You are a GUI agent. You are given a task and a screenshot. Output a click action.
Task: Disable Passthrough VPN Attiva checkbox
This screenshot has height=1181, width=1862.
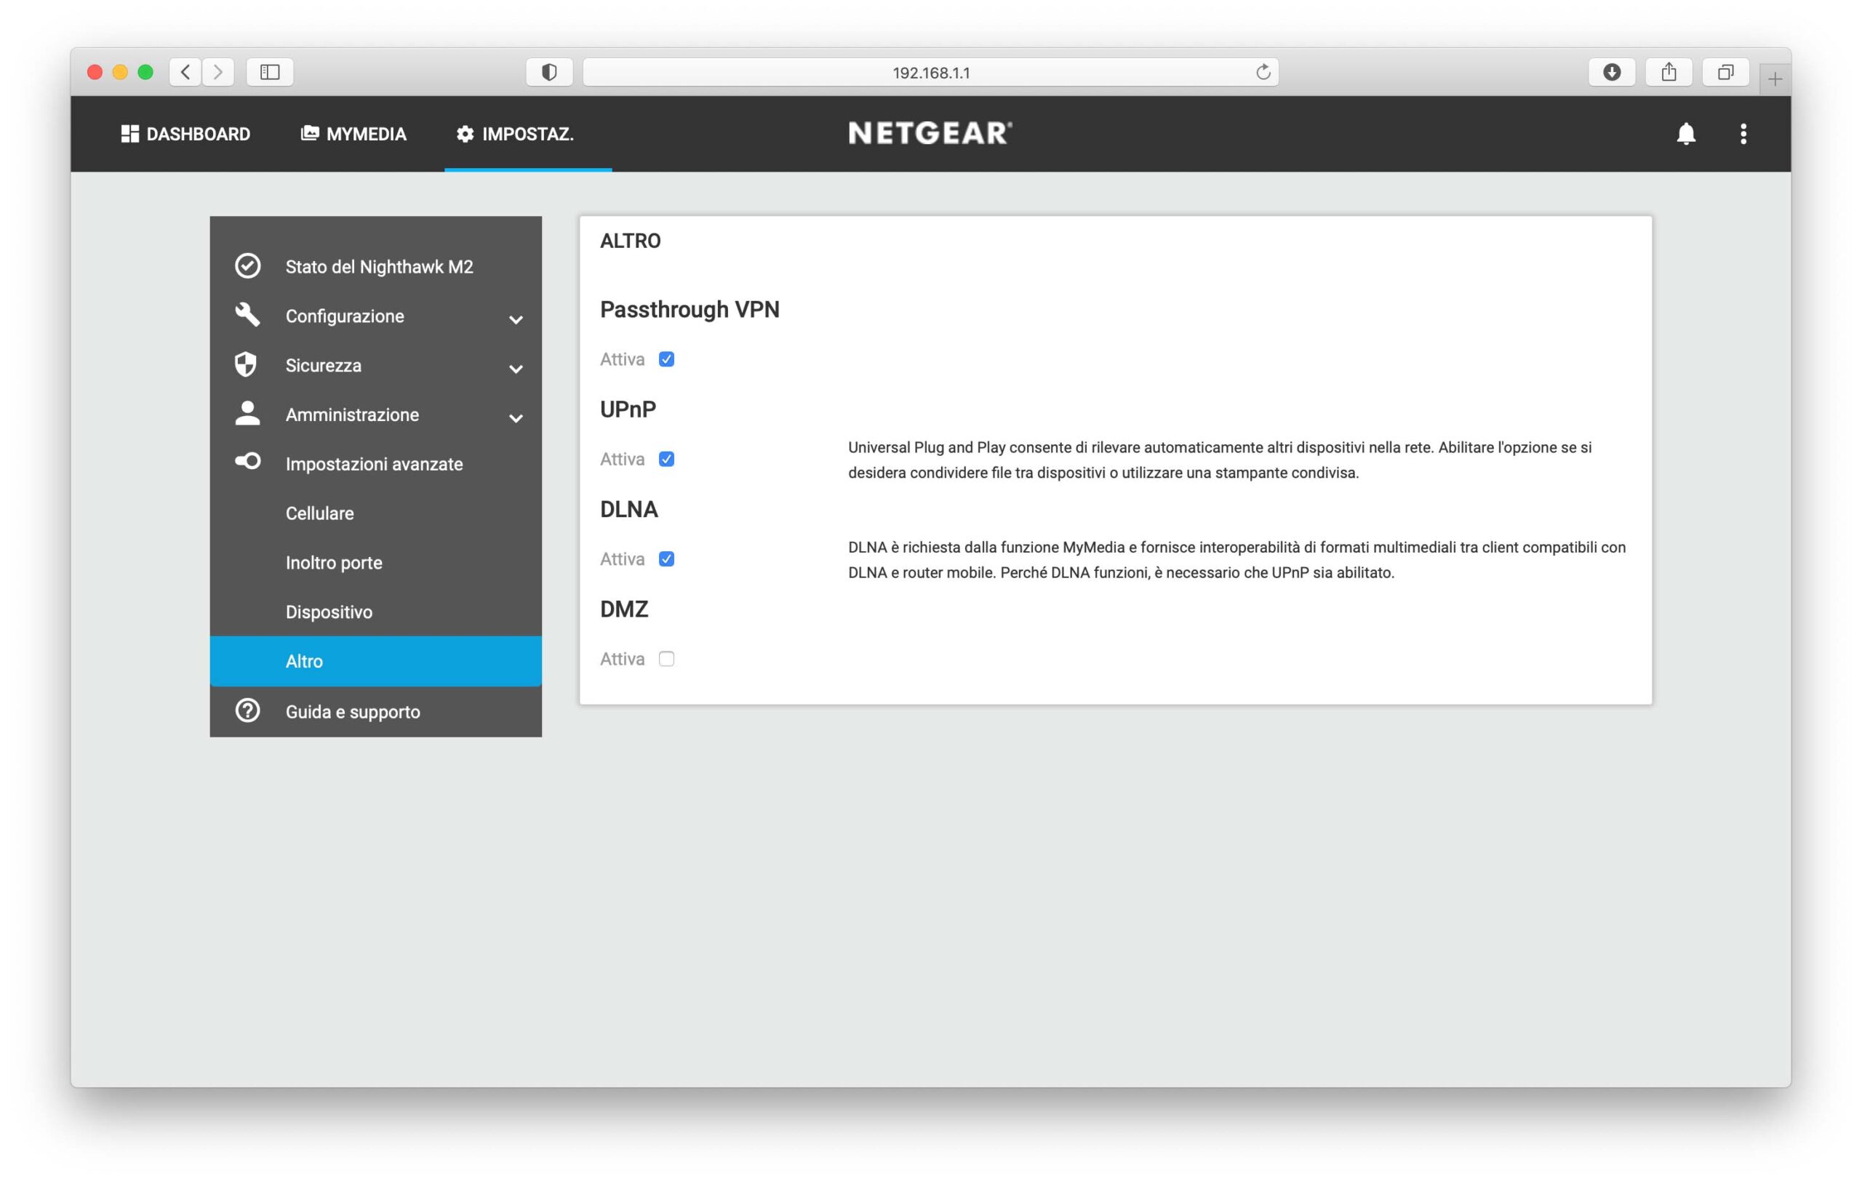[x=666, y=359]
